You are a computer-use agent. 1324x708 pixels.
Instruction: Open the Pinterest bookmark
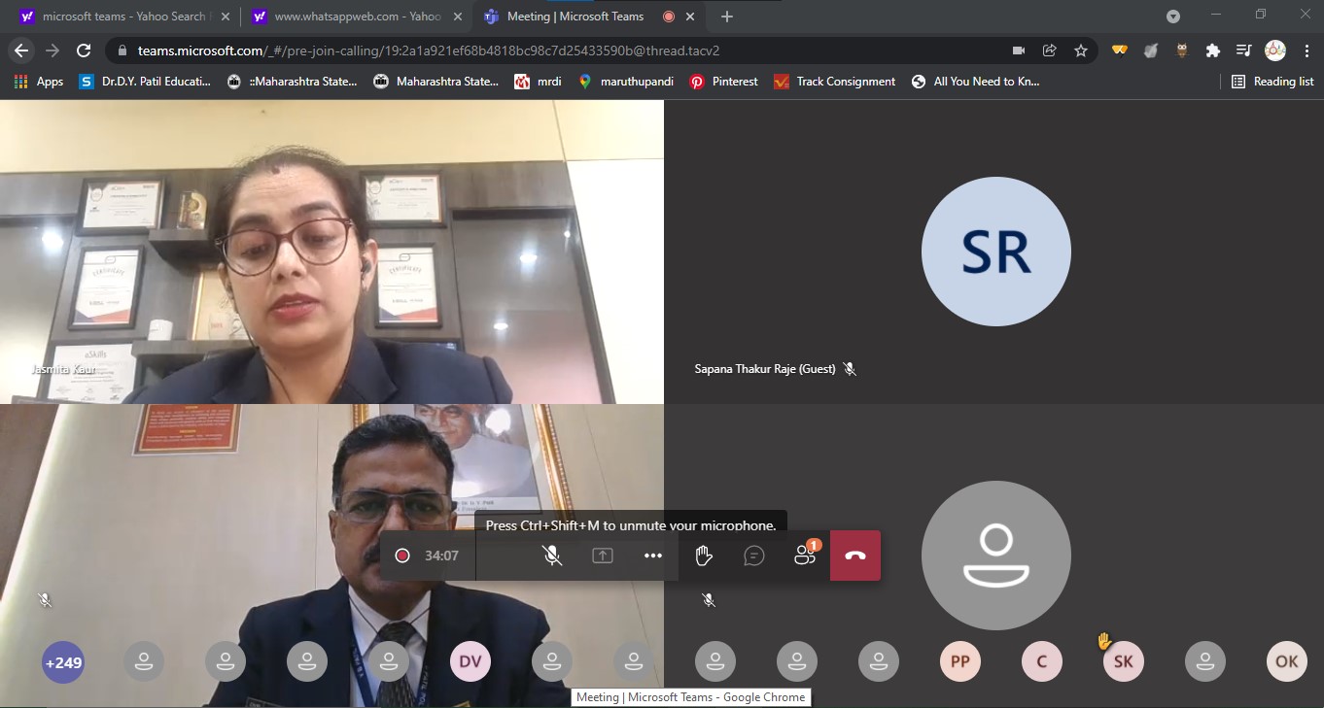(x=724, y=82)
